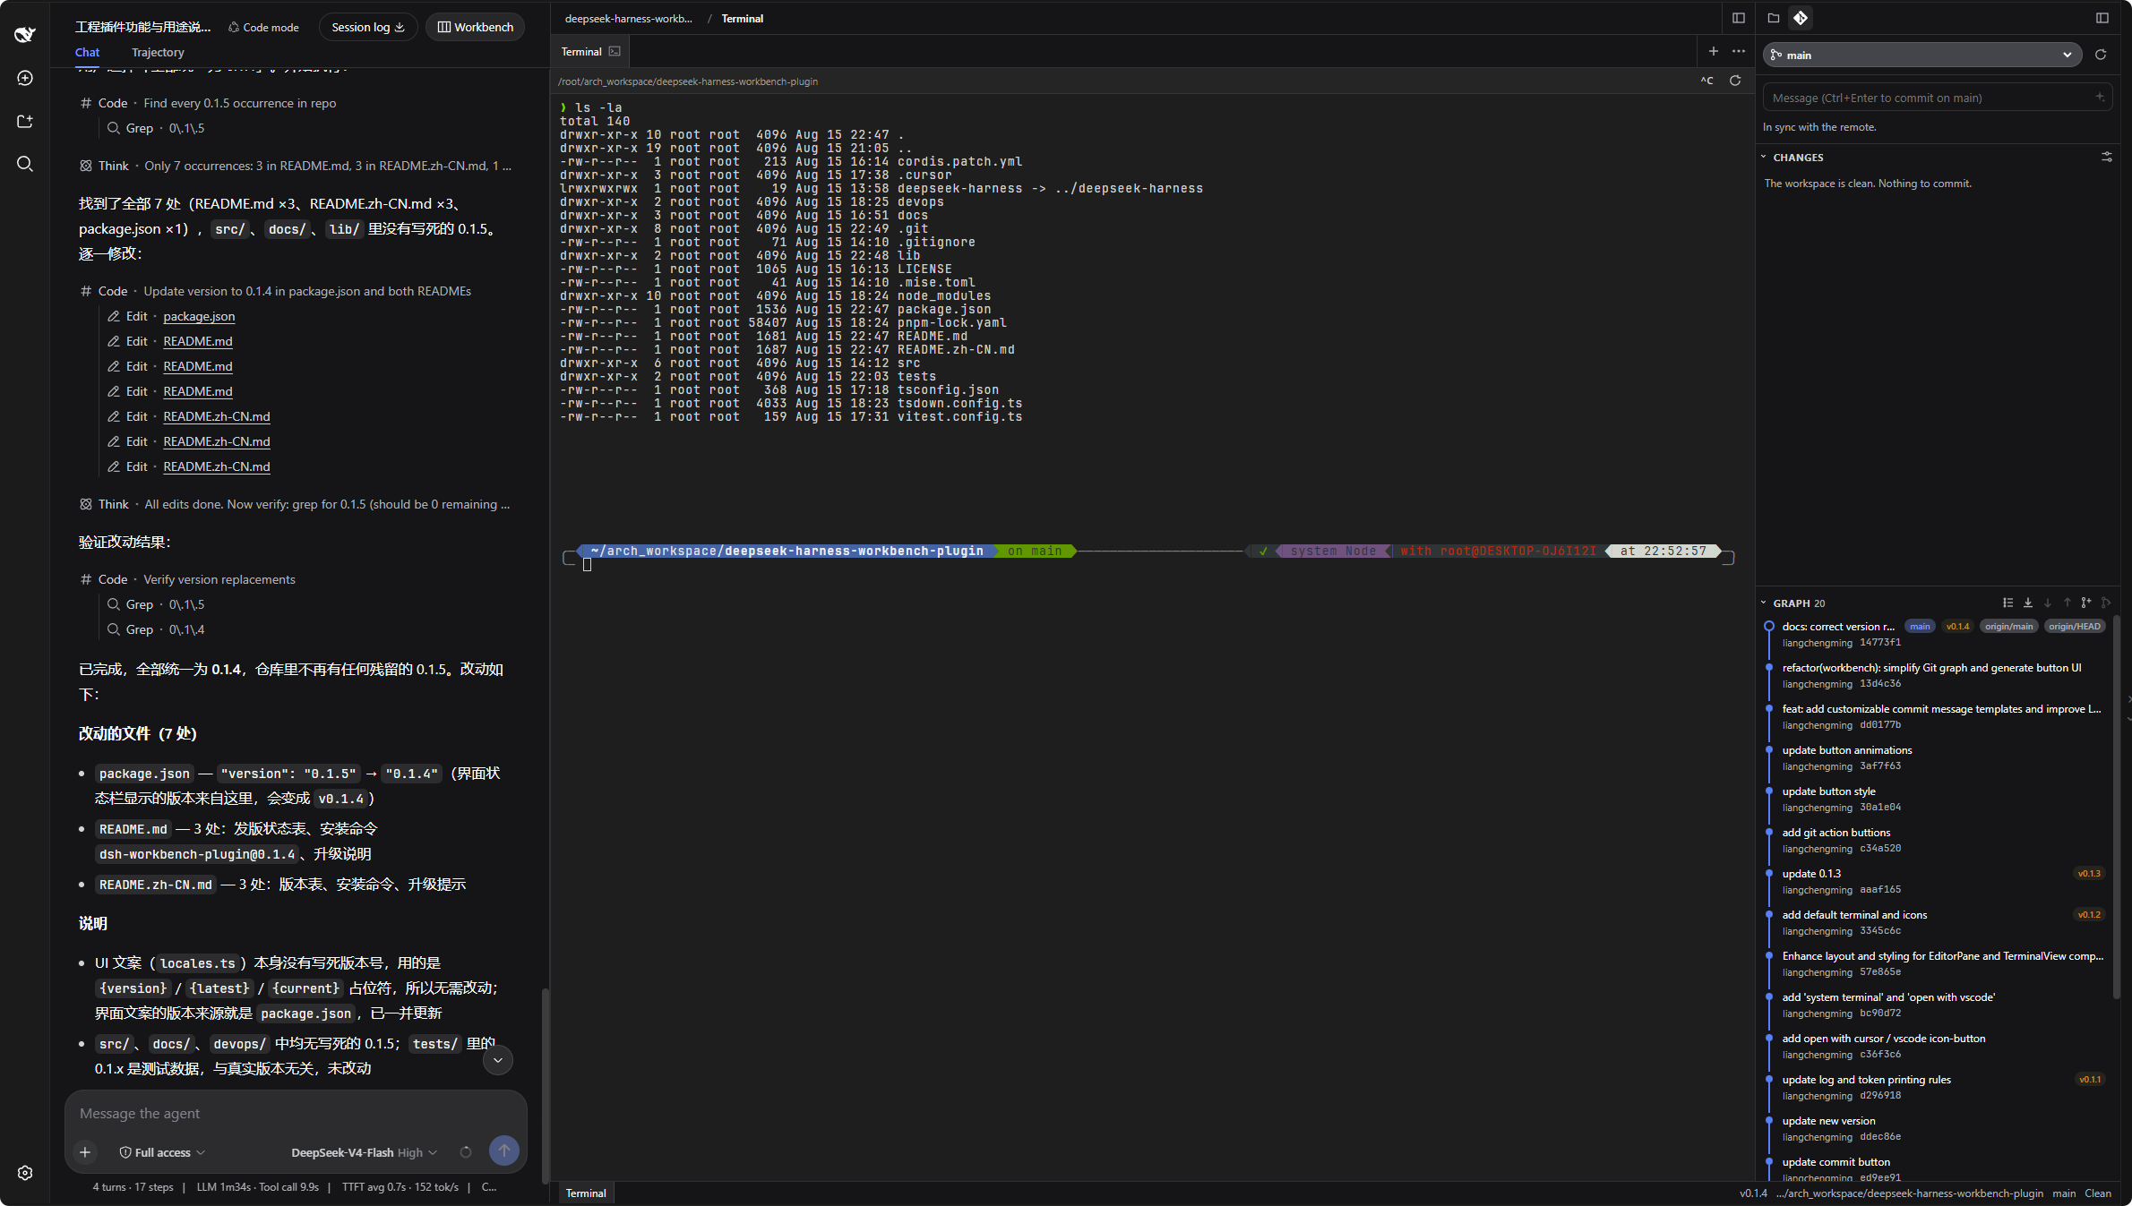Expand the 'Verify version replacements' Code step
This screenshot has height=1206, width=2132.
click(188, 579)
